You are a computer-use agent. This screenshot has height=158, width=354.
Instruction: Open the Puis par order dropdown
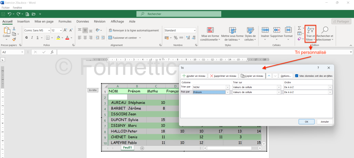pyautogui.click(x=330, y=92)
